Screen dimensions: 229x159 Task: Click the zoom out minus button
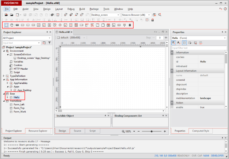pos(138,131)
